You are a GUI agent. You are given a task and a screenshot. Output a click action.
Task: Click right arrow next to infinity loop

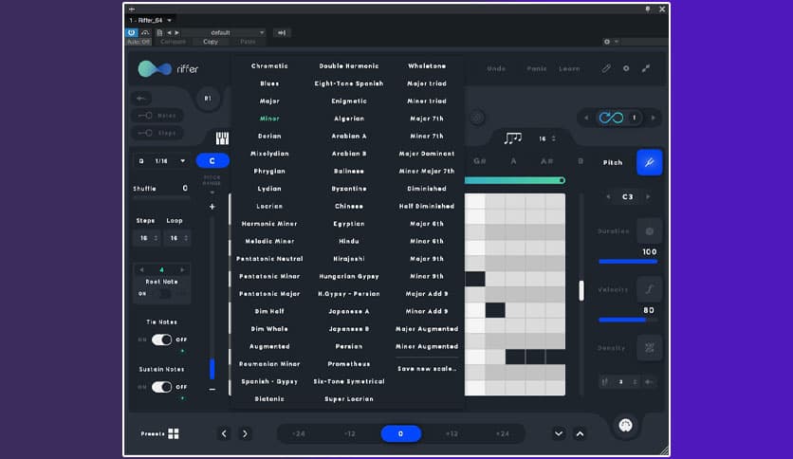tap(654, 118)
